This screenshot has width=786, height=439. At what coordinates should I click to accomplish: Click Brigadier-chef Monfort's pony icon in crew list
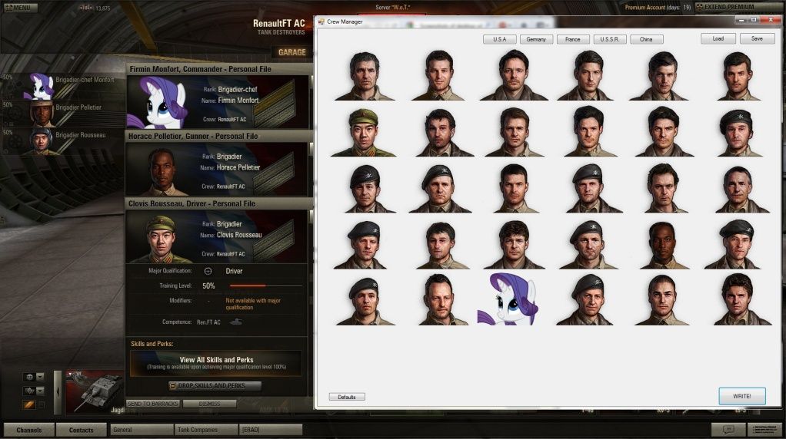pyautogui.click(x=38, y=86)
